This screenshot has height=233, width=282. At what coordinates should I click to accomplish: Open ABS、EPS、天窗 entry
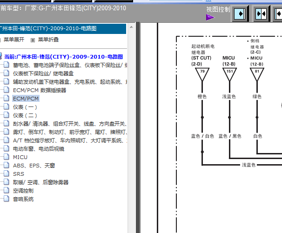click(34, 166)
